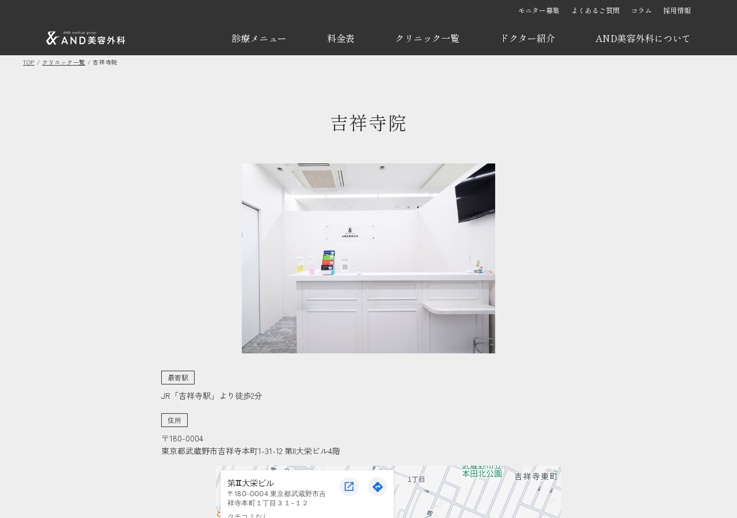
Task: Open 診療メニュー menu
Action: pos(259,39)
